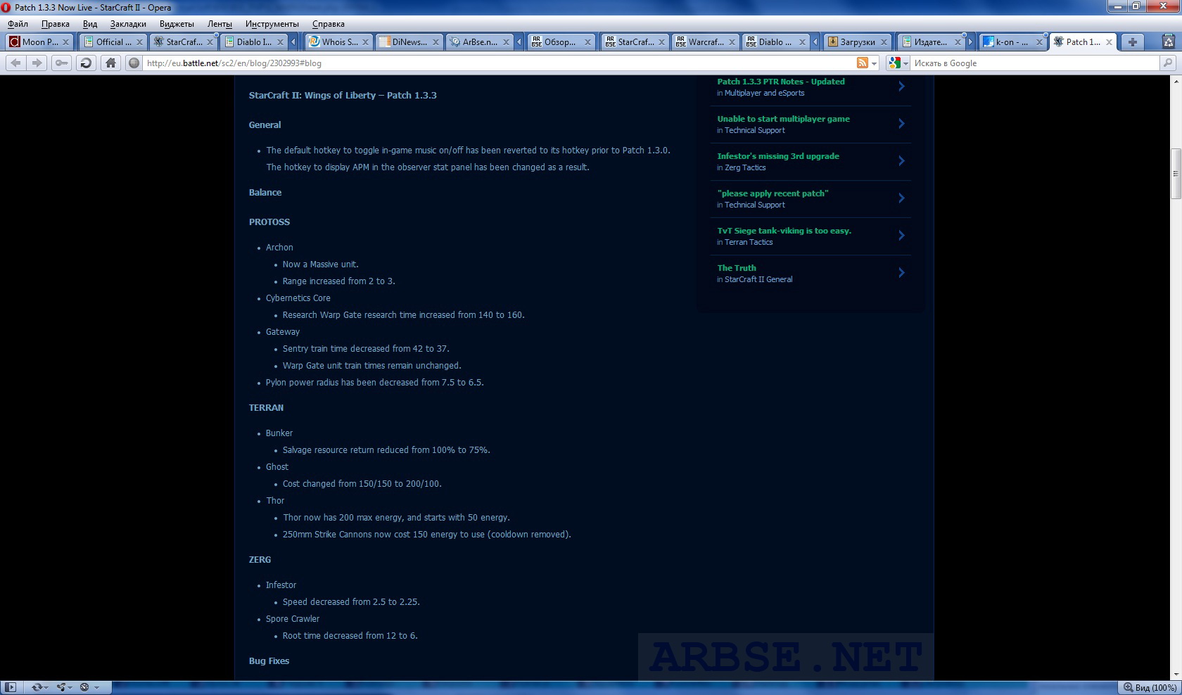
Task: Open the Правка menu
Action: 56,24
